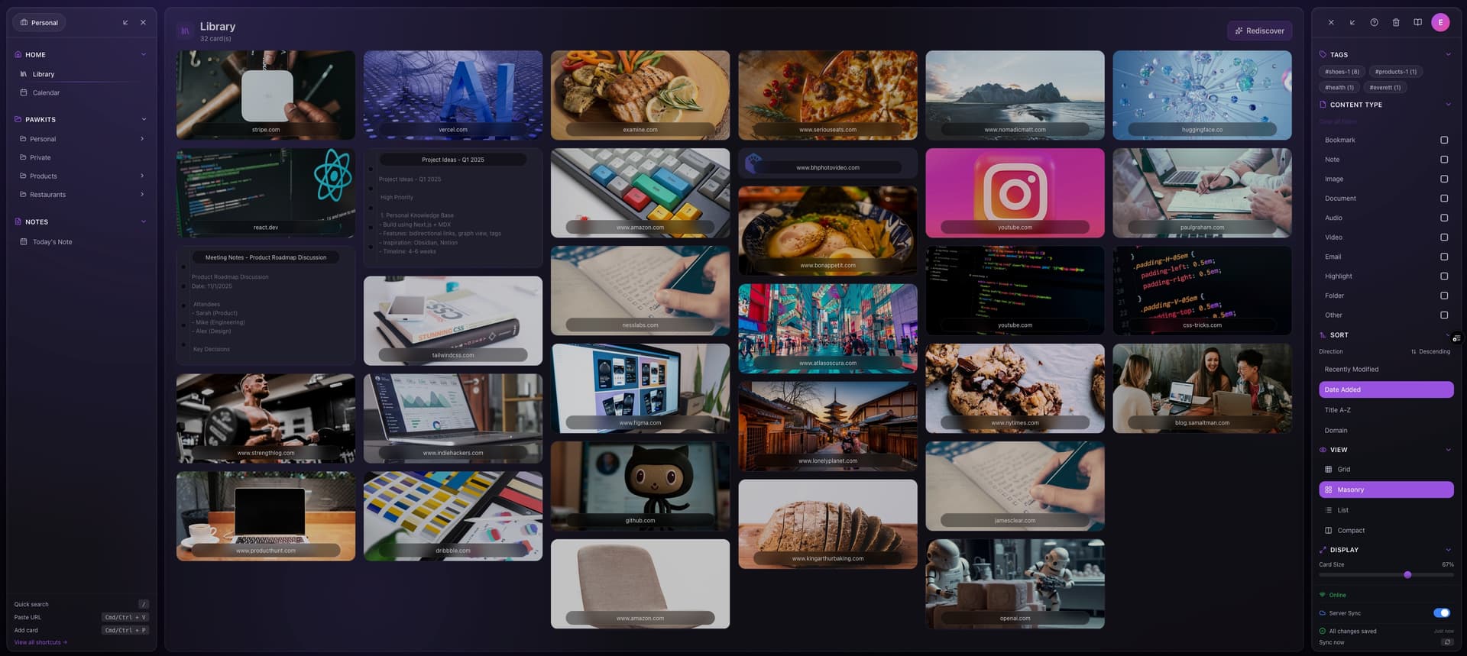The width and height of the screenshot is (1467, 656).
Task: Collapse the Tags section chevron
Action: click(1448, 55)
